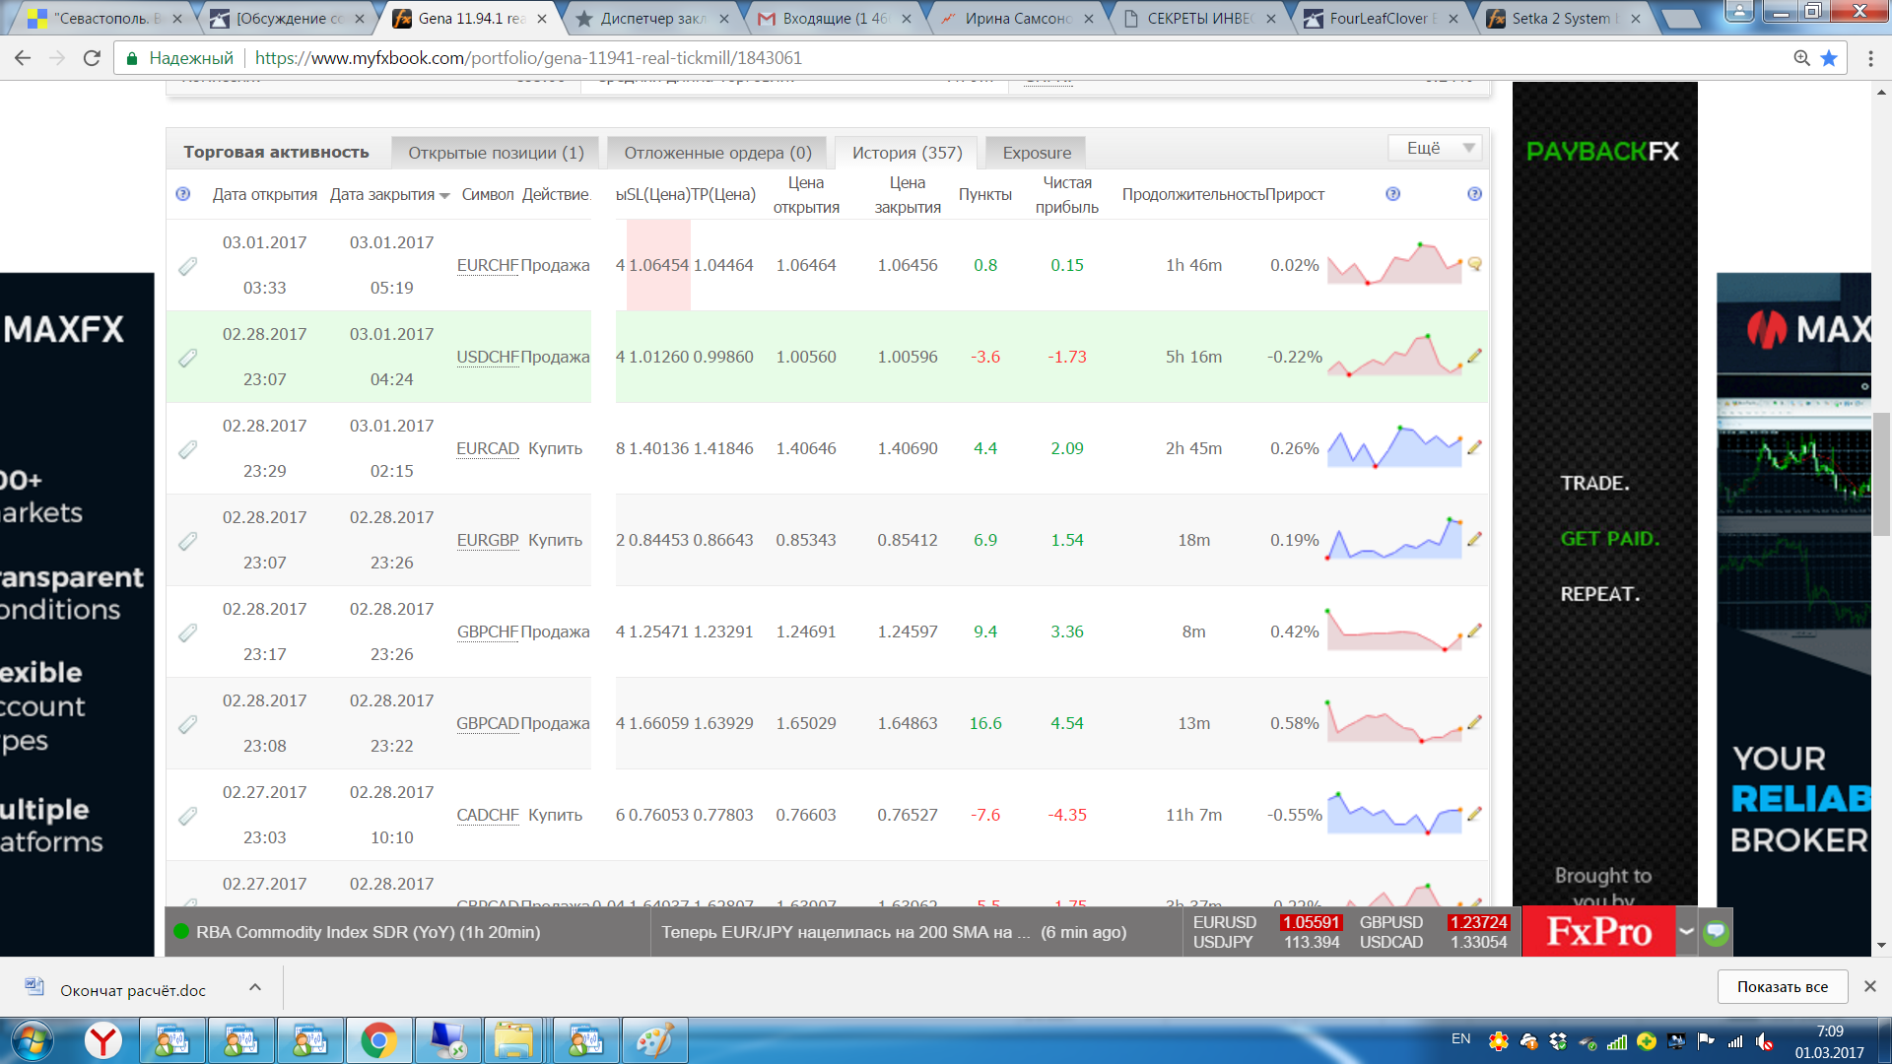
Task: Click the page vertical scrollbar thumb
Action: click(x=1881, y=474)
